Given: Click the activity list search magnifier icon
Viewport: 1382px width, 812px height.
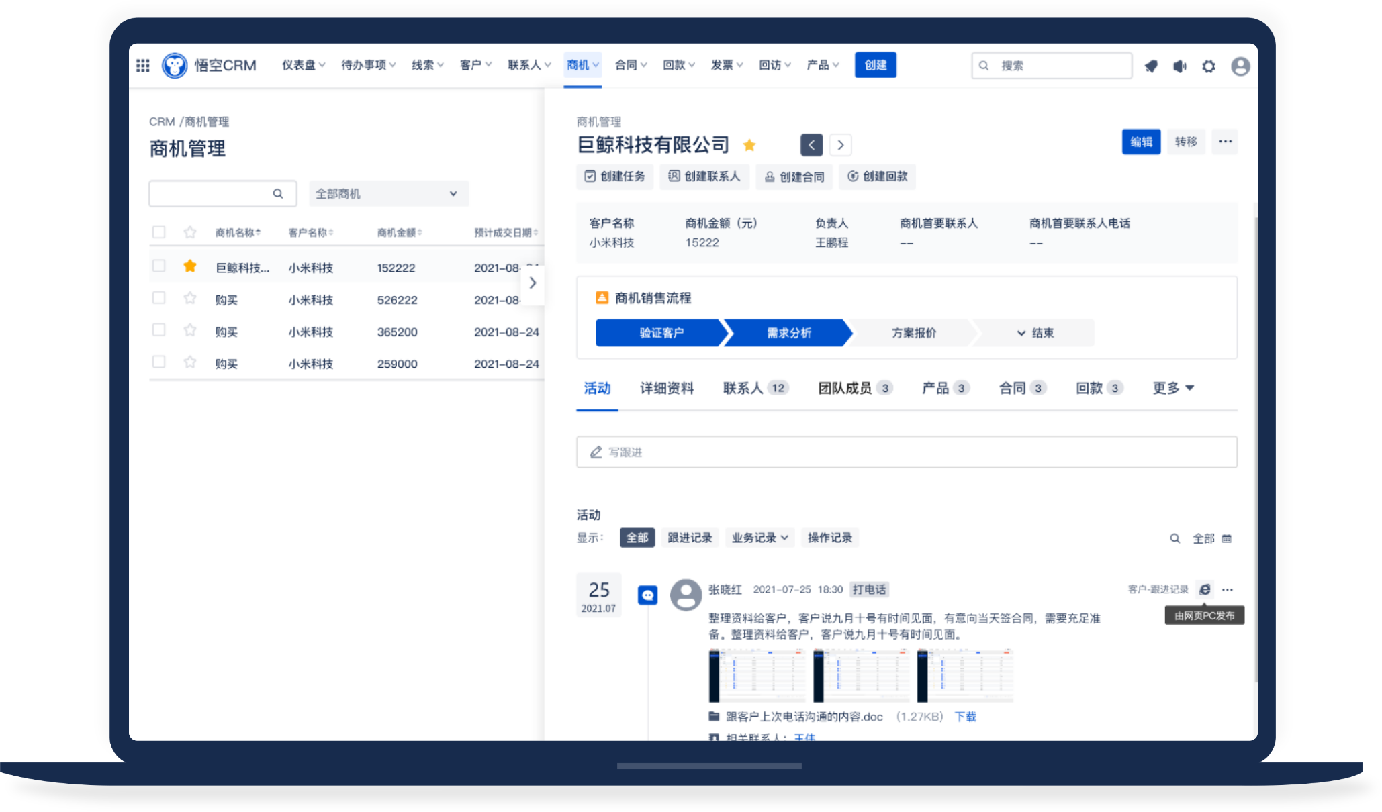Looking at the screenshot, I should tap(1174, 538).
